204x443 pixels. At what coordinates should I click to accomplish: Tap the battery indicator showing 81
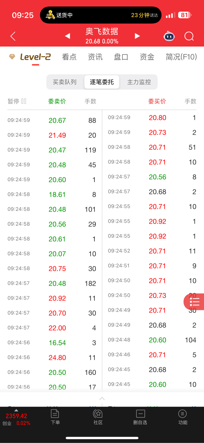(185, 15)
